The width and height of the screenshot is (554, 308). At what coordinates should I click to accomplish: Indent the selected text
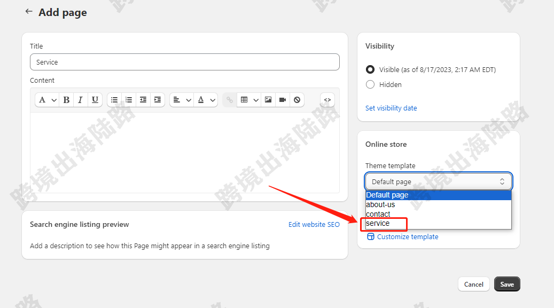pyautogui.click(x=158, y=100)
